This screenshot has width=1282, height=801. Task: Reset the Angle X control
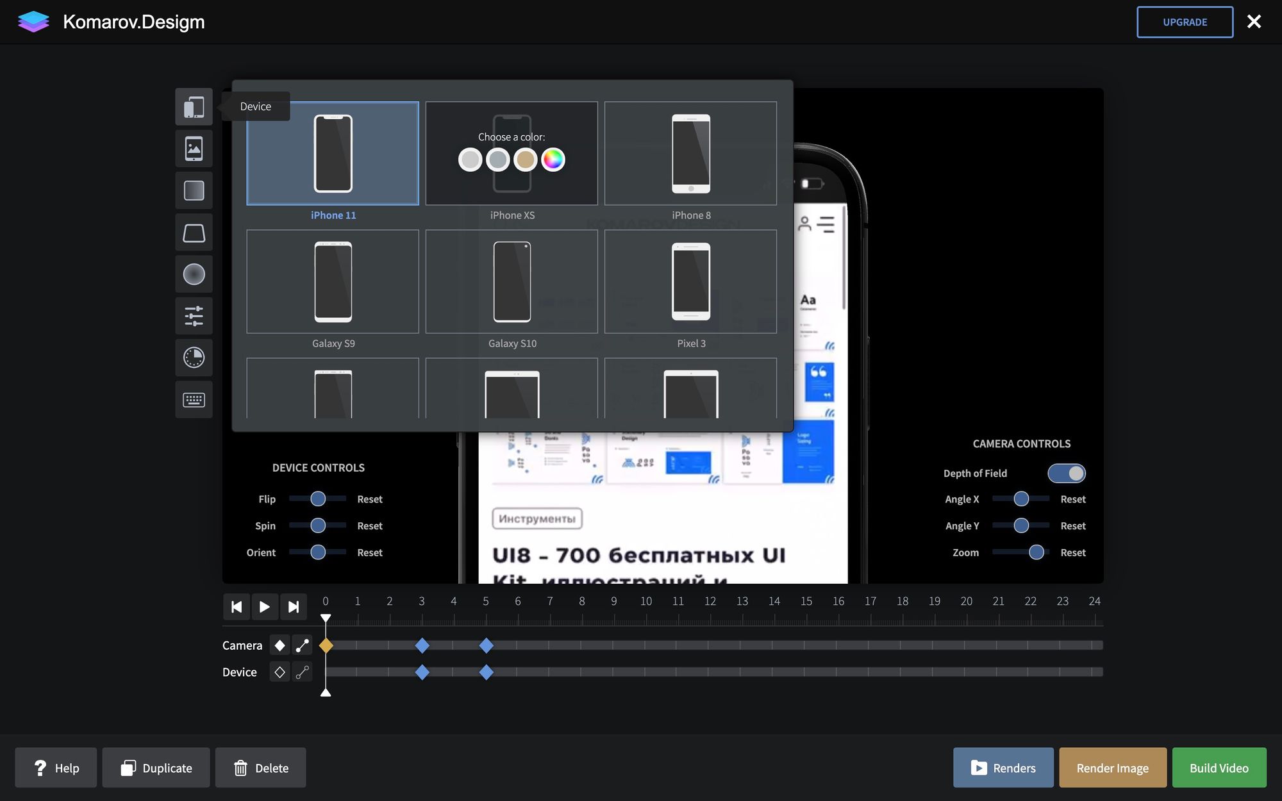tap(1073, 499)
